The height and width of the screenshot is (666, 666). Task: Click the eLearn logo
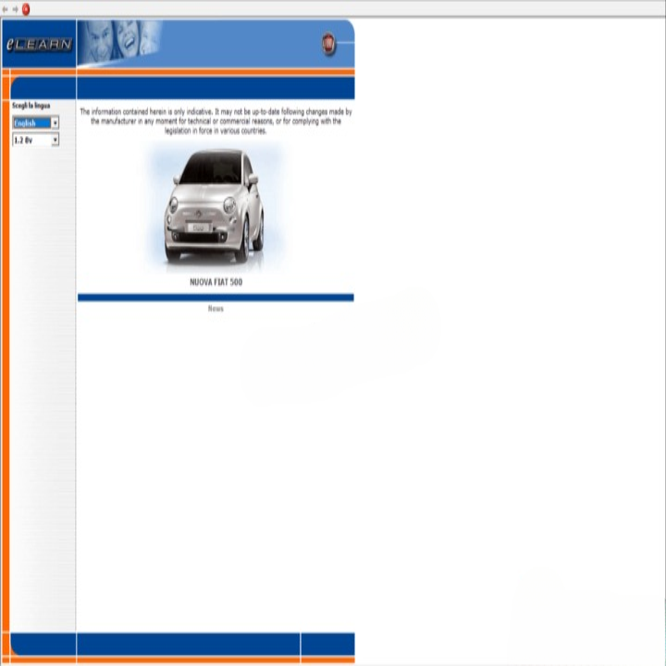[39, 44]
